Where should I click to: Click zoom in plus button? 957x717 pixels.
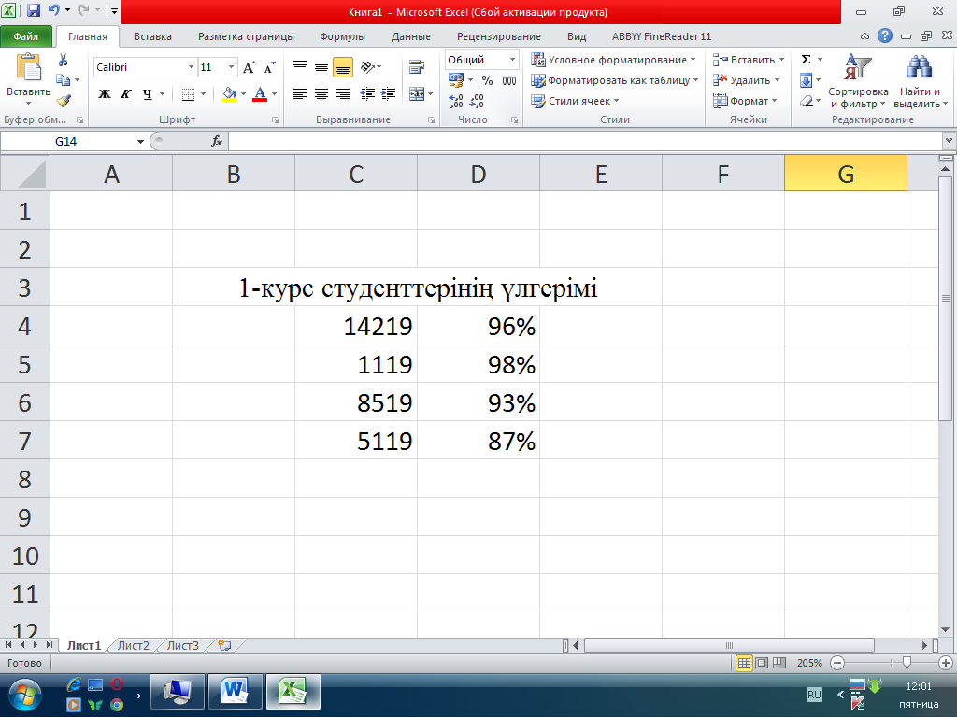coord(946,663)
